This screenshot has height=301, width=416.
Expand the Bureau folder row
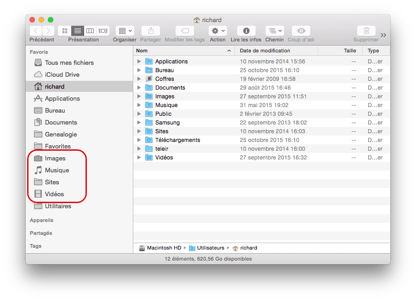click(139, 70)
